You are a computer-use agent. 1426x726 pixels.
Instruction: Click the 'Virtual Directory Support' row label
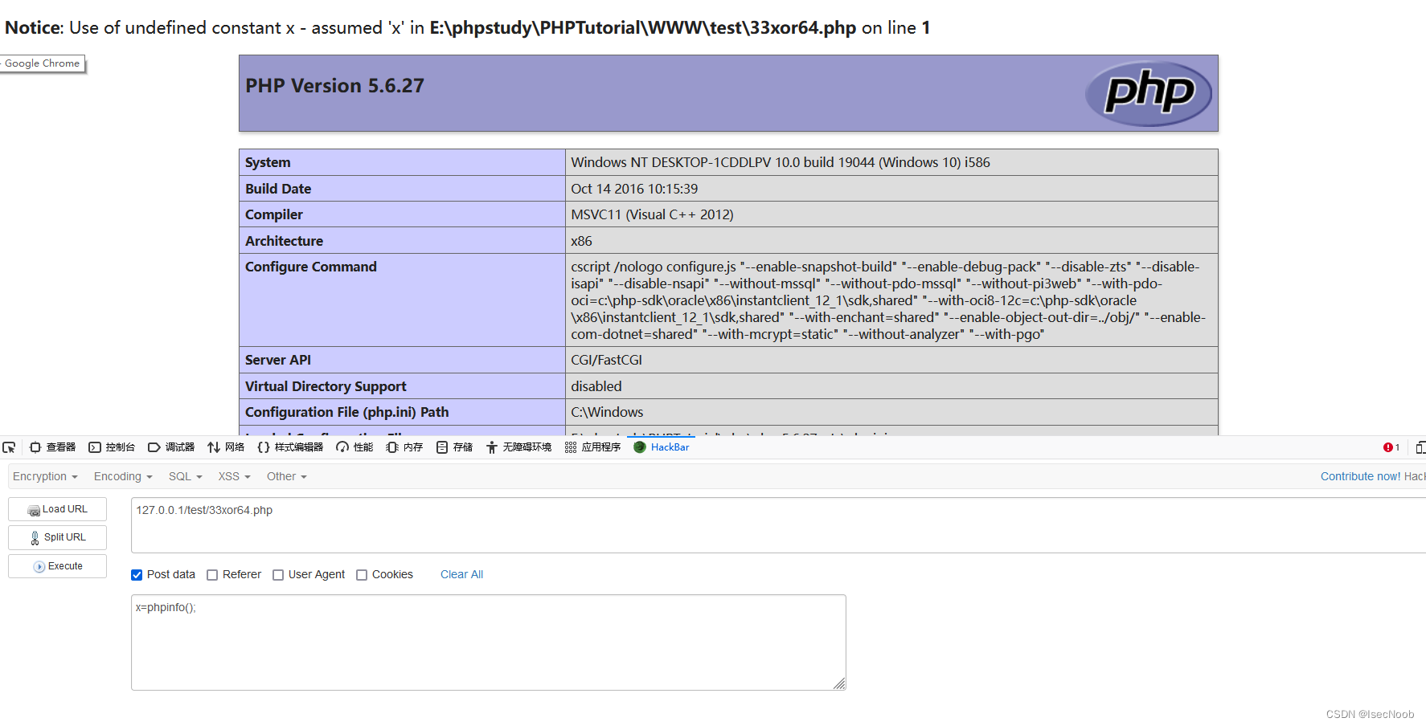click(326, 386)
